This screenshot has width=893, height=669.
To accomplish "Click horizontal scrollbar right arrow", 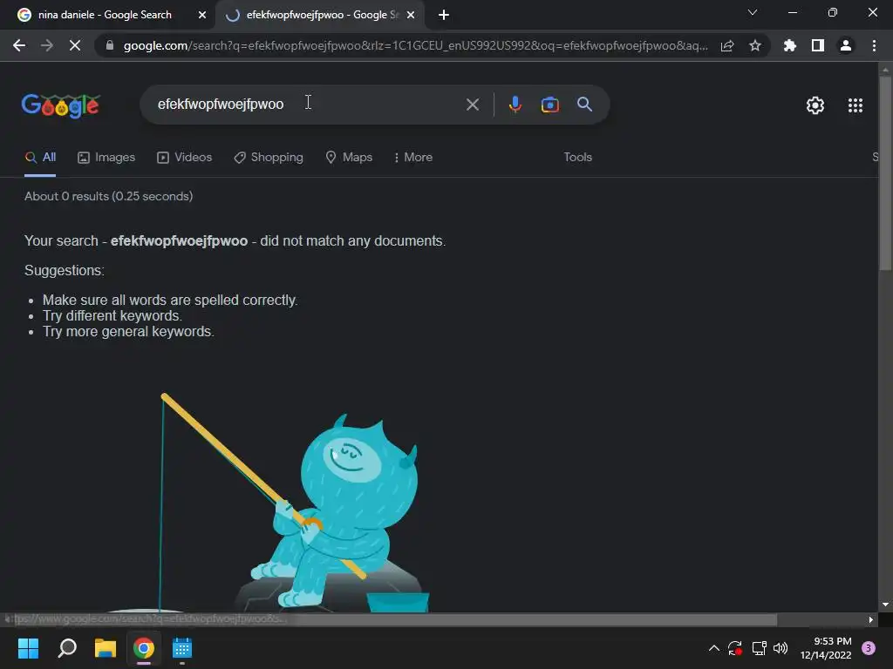I will [871, 619].
